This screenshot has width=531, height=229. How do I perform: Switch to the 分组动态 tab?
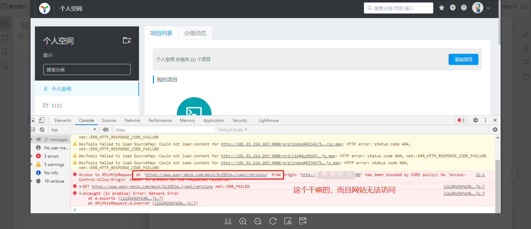(x=195, y=34)
